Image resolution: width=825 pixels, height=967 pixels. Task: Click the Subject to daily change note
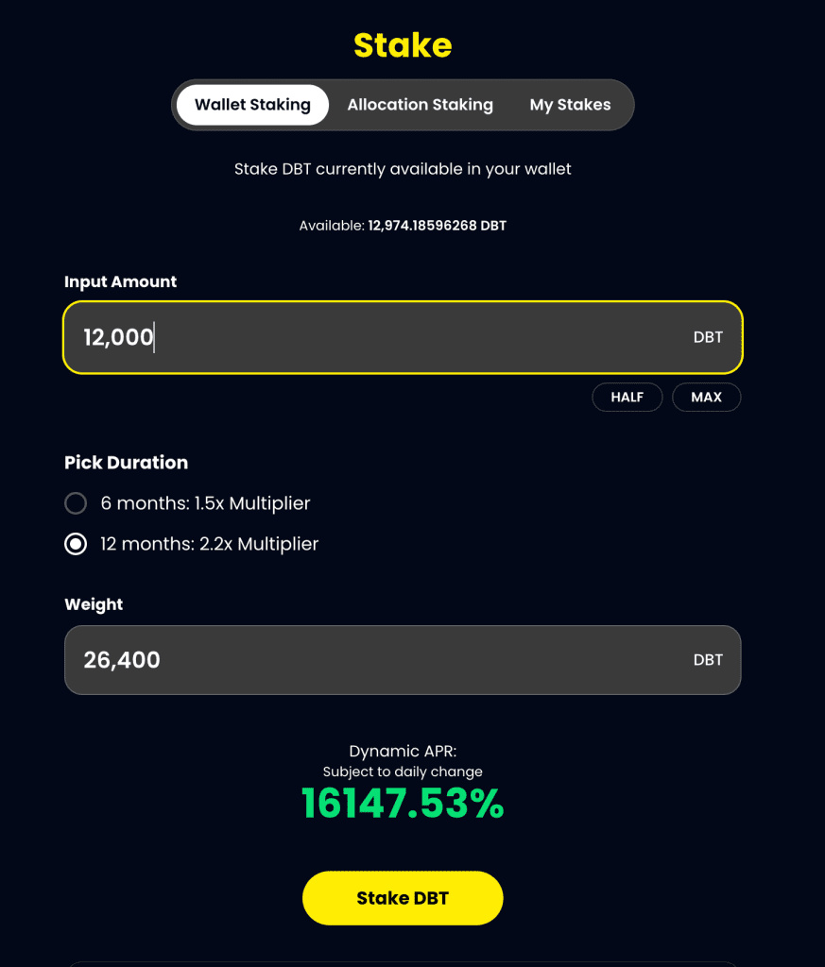point(403,772)
